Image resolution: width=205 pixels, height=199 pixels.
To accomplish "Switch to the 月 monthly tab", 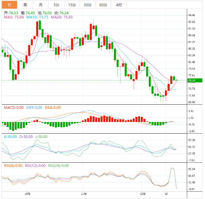I will [x=41, y=5].
